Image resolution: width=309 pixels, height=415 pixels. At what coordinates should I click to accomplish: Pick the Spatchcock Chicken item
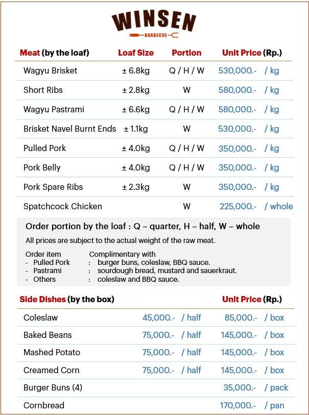[x=62, y=206]
